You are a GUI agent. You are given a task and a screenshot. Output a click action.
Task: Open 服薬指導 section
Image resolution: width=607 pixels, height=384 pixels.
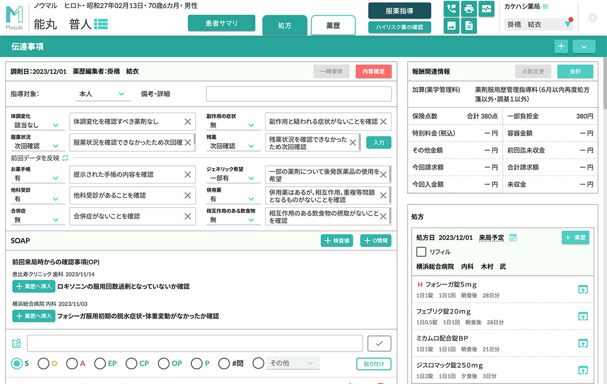click(400, 11)
